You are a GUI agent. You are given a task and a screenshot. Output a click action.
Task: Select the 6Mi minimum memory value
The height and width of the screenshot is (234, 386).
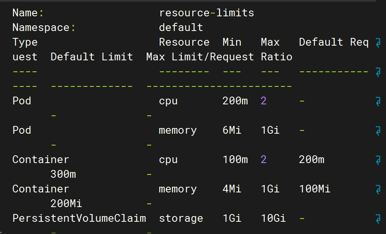(232, 130)
